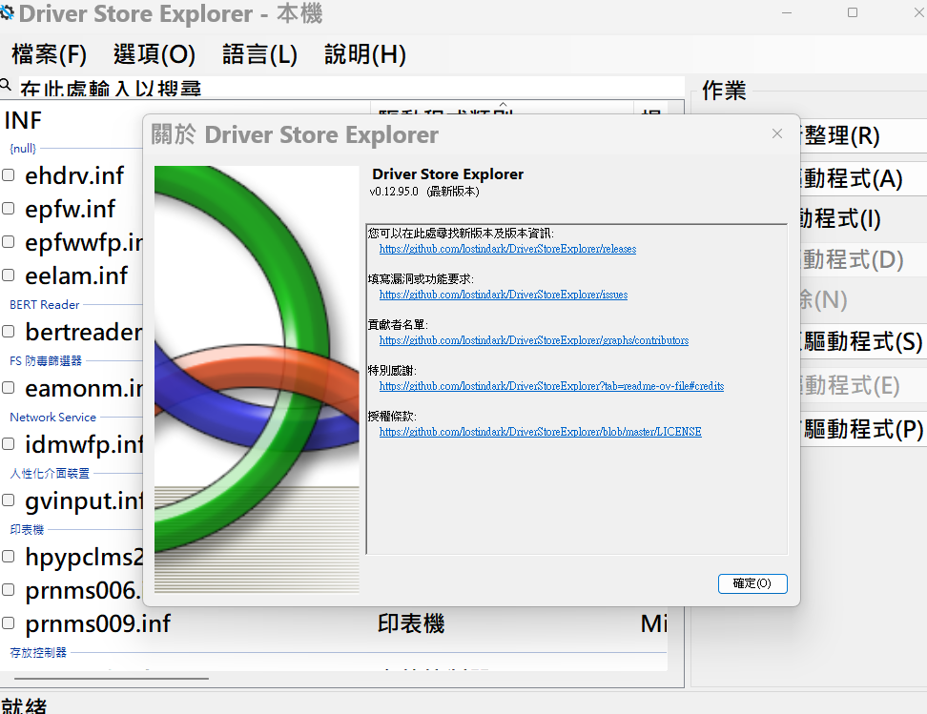
Task: Maximize the Driver Store Explorer window
Action: 853,12
